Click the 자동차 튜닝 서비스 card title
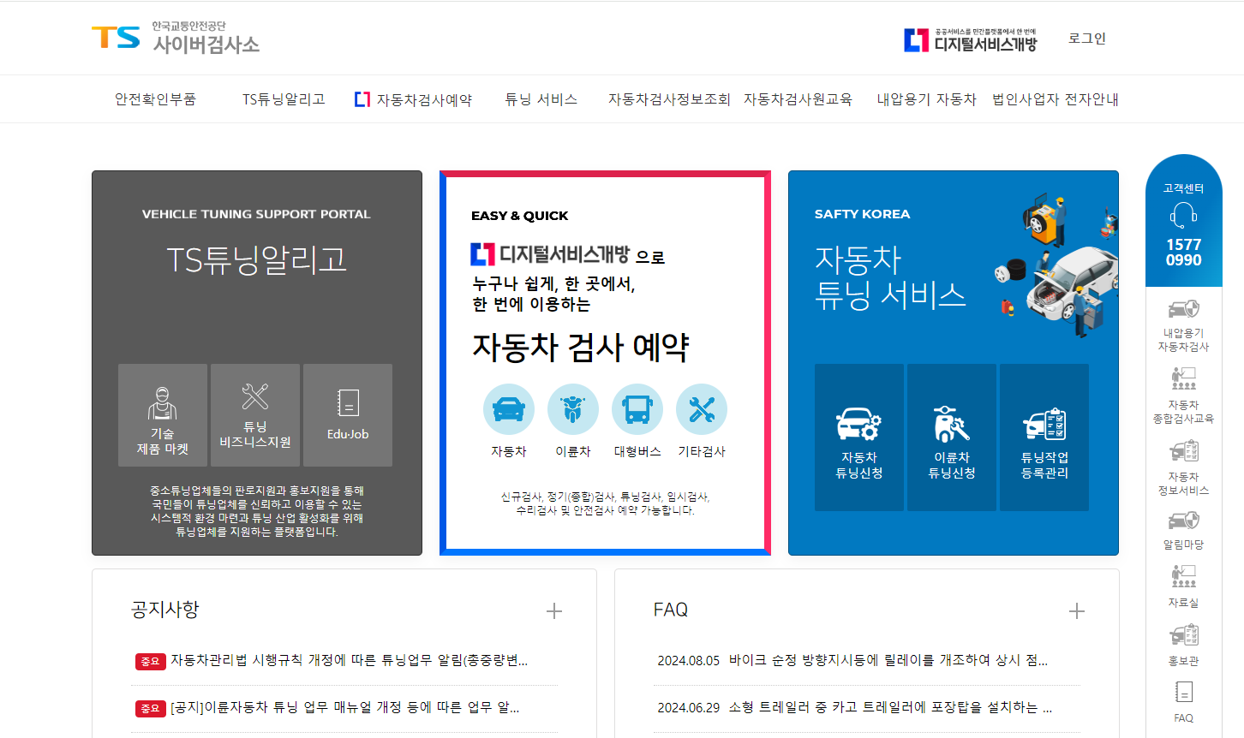 [x=890, y=277]
